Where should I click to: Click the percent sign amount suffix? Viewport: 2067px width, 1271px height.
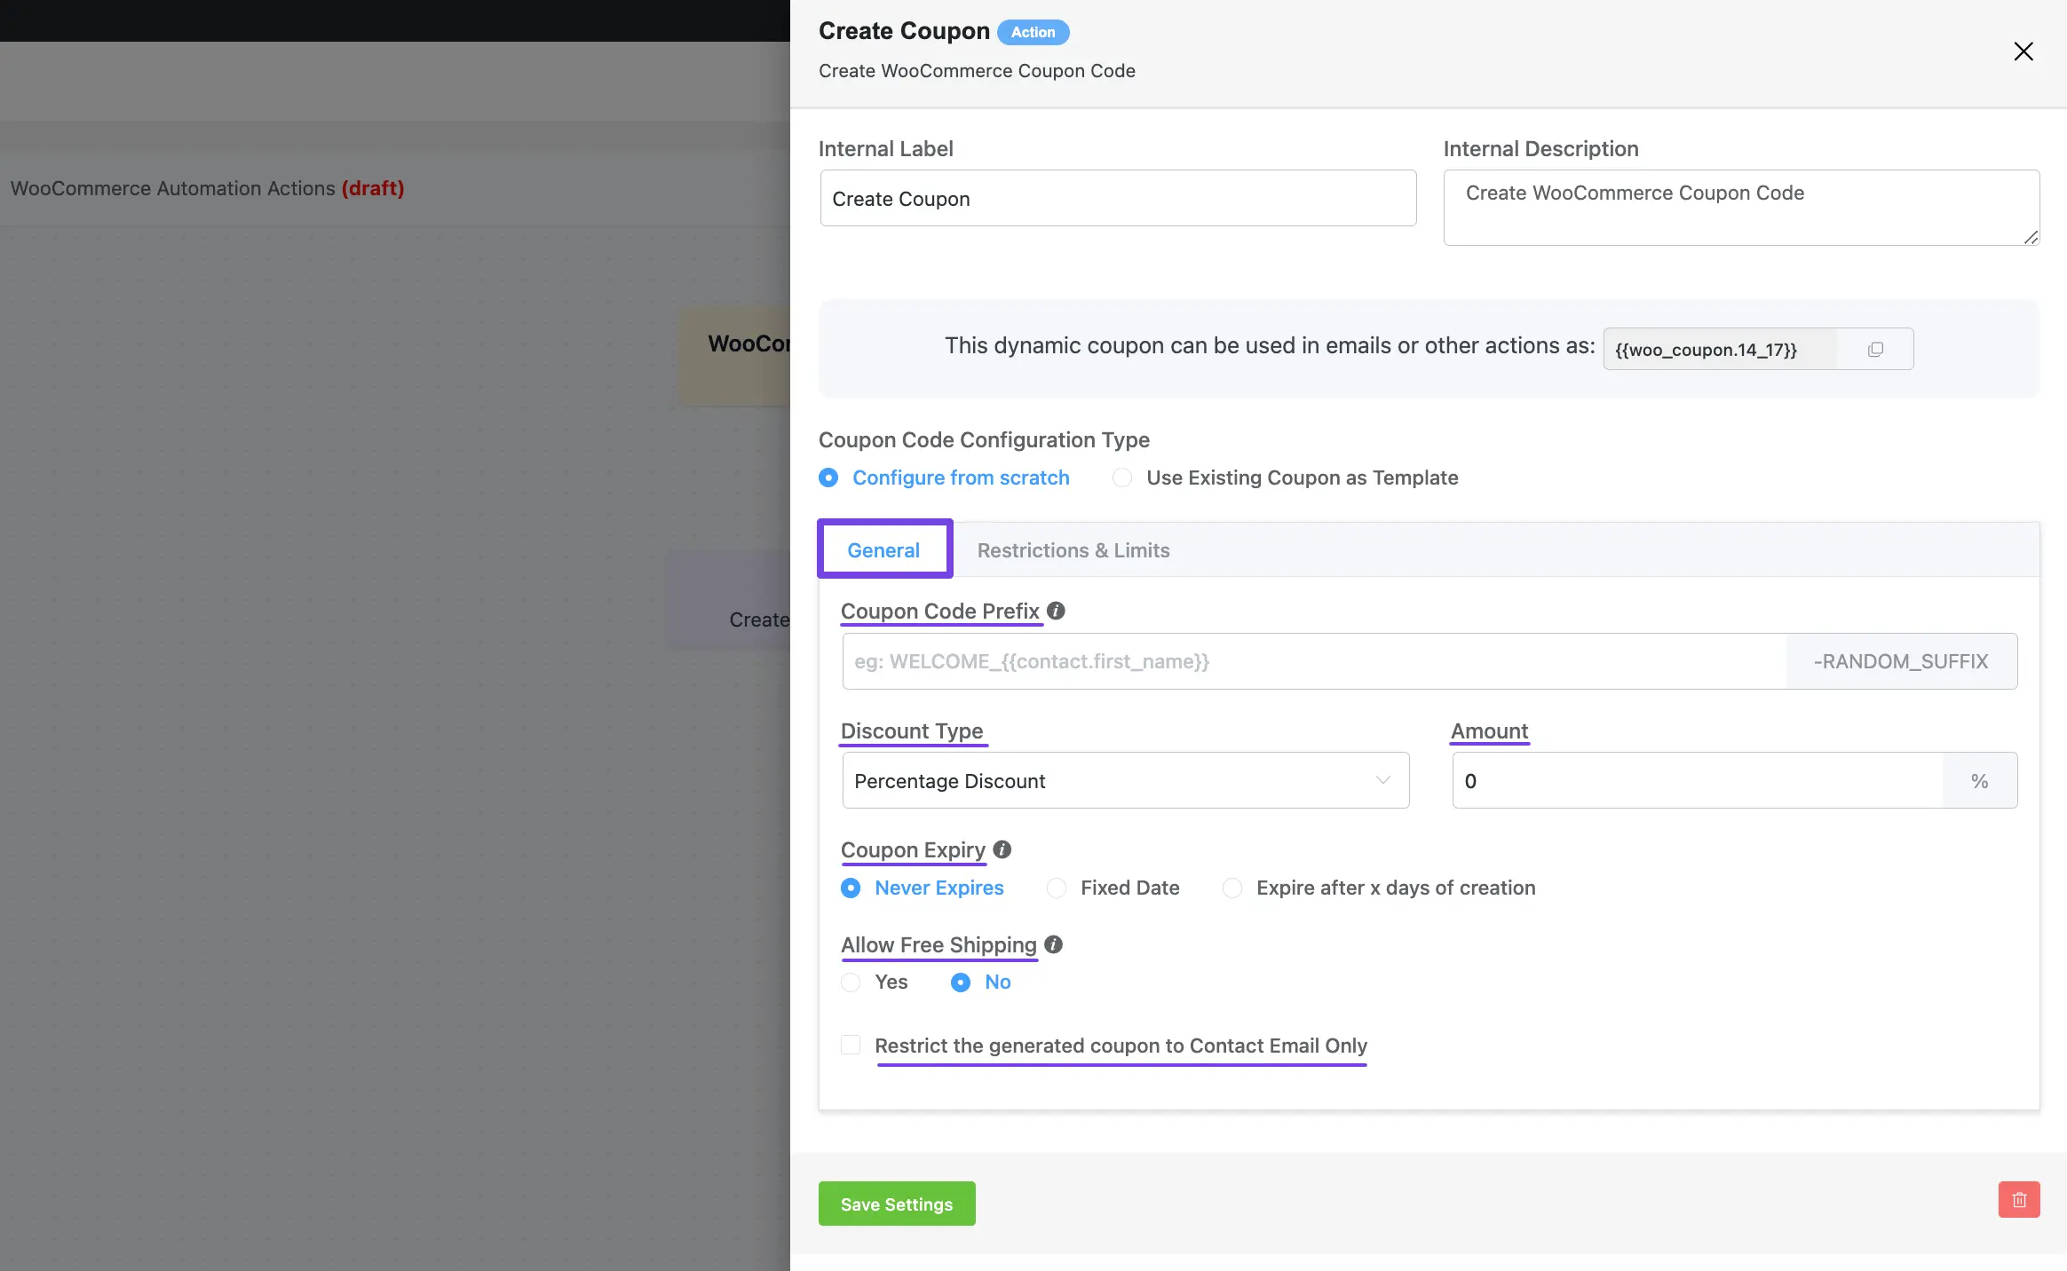click(1980, 780)
